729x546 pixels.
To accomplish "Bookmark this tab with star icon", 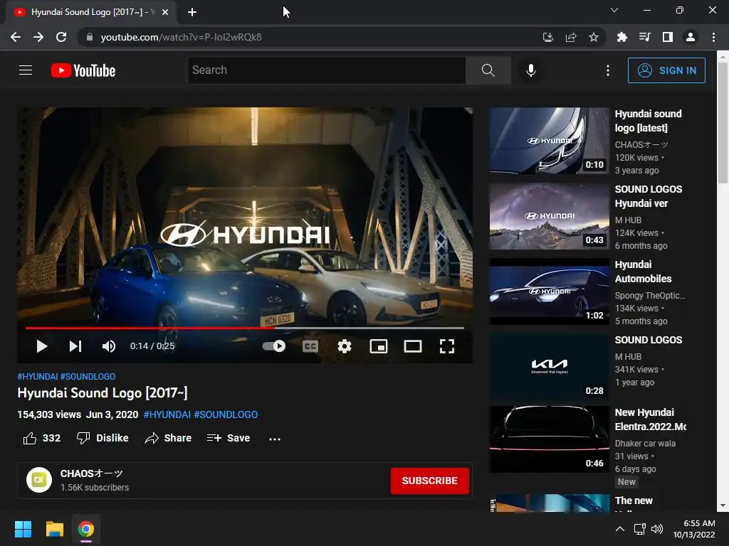I will 594,37.
